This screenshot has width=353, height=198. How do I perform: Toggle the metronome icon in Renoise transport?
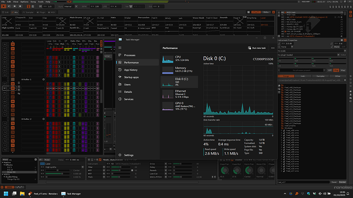point(33,7)
